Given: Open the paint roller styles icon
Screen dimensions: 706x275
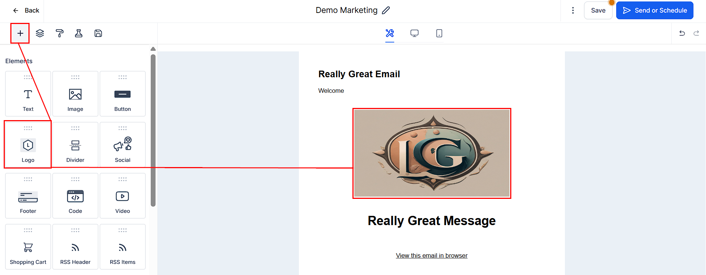Looking at the screenshot, I should tap(59, 33).
